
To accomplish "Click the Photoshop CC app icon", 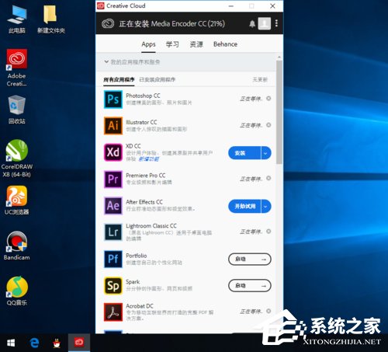I will 113,99.
